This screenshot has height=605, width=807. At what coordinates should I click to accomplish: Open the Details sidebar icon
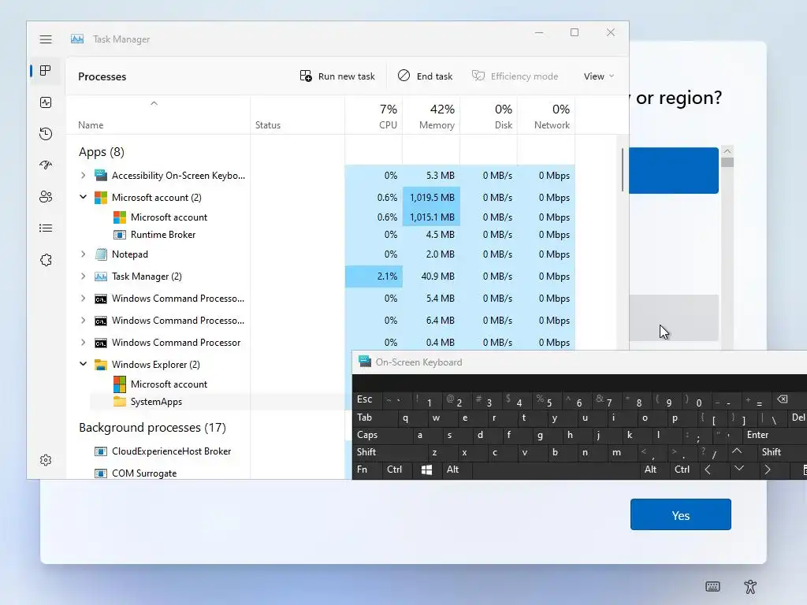point(46,228)
